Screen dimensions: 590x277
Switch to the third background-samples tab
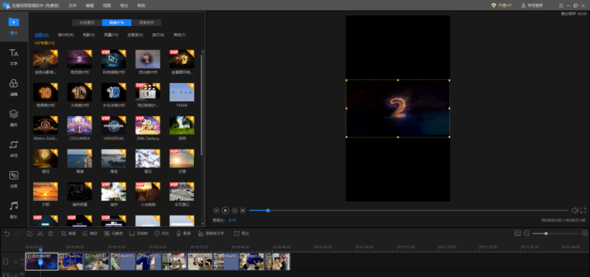pyautogui.click(x=146, y=22)
